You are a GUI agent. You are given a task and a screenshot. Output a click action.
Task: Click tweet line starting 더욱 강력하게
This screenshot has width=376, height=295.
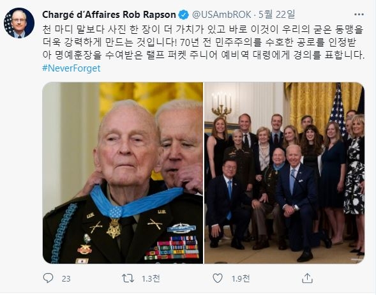click(x=200, y=42)
